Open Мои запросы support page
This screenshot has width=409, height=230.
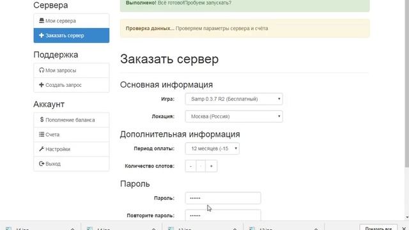pos(71,70)
